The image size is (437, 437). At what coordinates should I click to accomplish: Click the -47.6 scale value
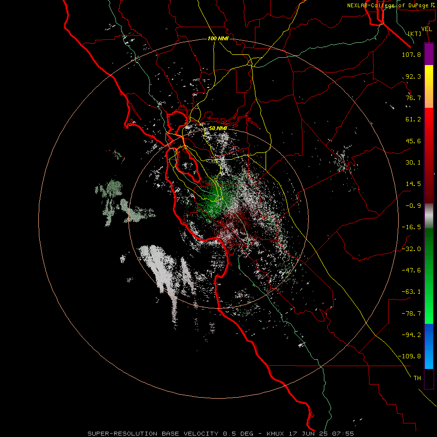411,270
